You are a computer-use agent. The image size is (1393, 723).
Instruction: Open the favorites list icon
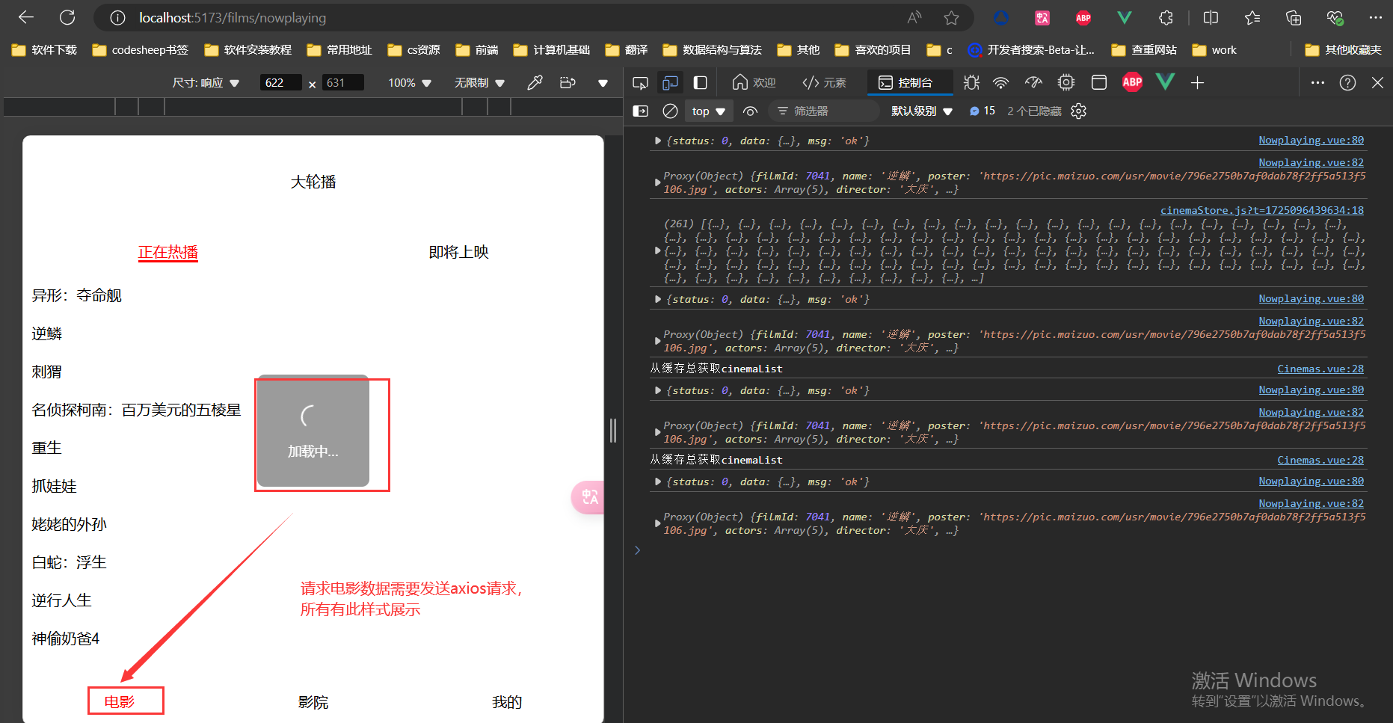[x=1252, y=17]
